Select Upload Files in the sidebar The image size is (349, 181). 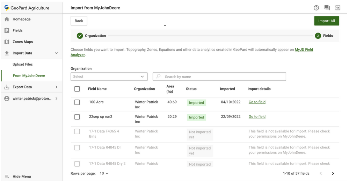23,64
